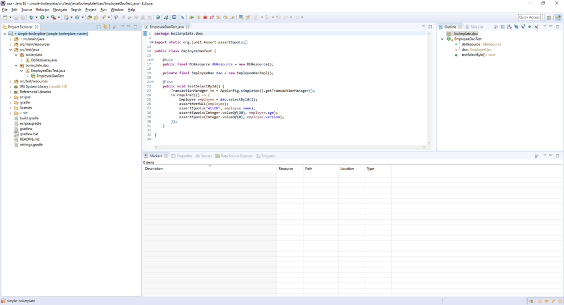Screen dimensions: 564x305
Task: Collapse boilerplate.dao package node
Action: pyautogui.click(x=16, y=65)
